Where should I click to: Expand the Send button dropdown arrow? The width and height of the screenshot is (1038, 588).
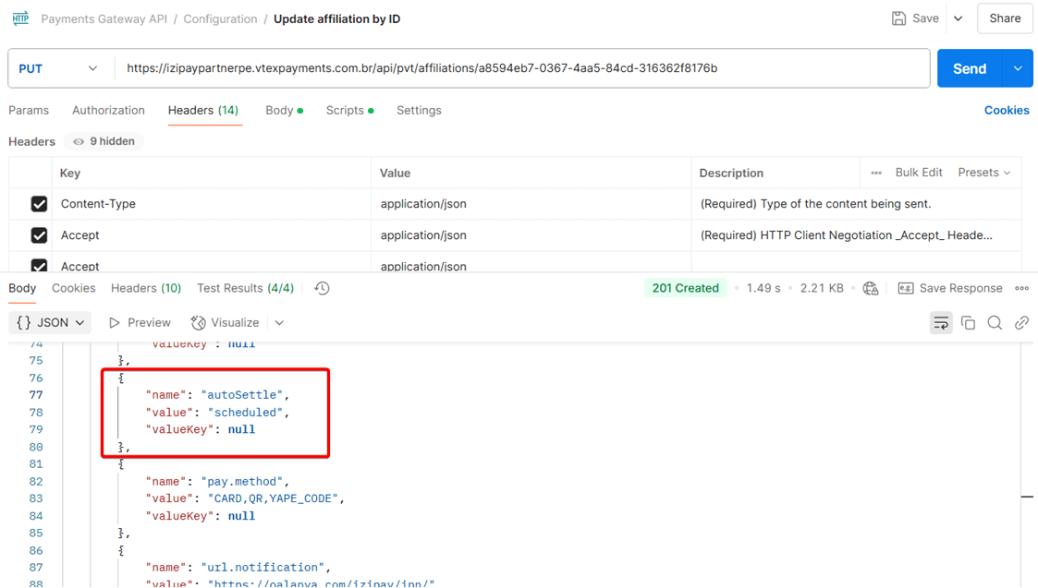pyautogui.click(x=1019, y=69)
